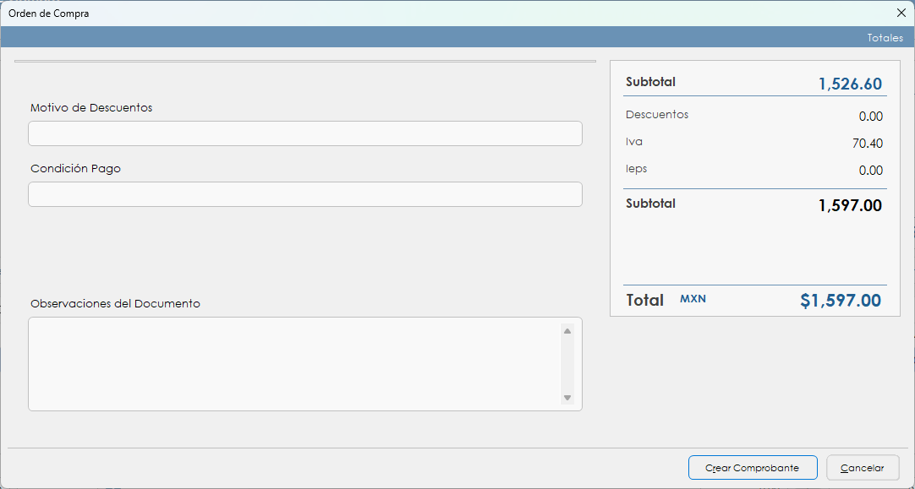915x489 pixels.
Task: Click the MXN currency label
Action: tap(693, 300)
